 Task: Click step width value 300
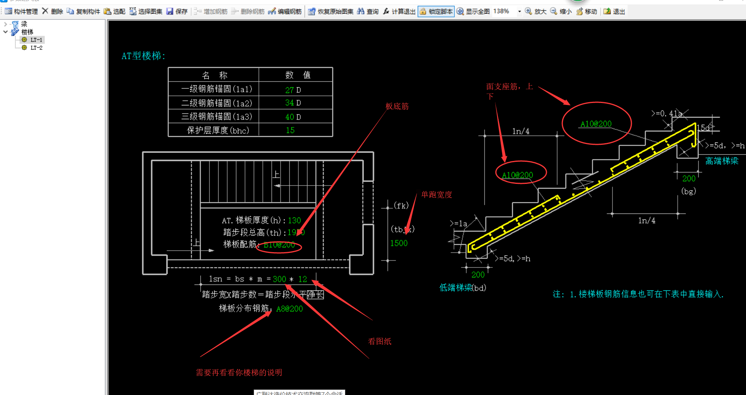pyautogui.click(x=279, y=279)
